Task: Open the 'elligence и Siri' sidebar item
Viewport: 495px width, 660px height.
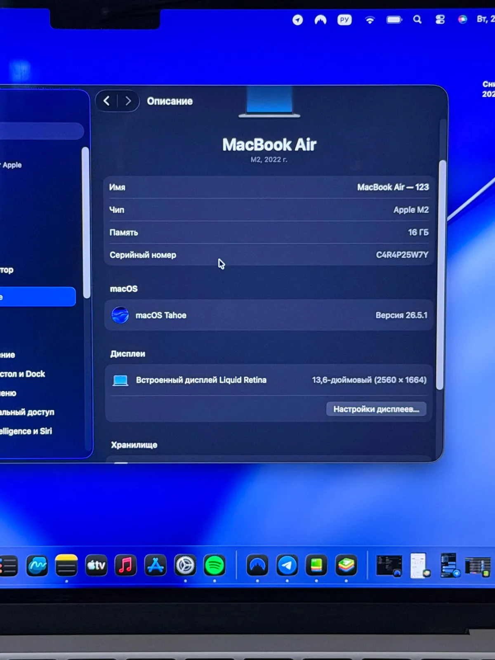Action: (x=26, y=431)
